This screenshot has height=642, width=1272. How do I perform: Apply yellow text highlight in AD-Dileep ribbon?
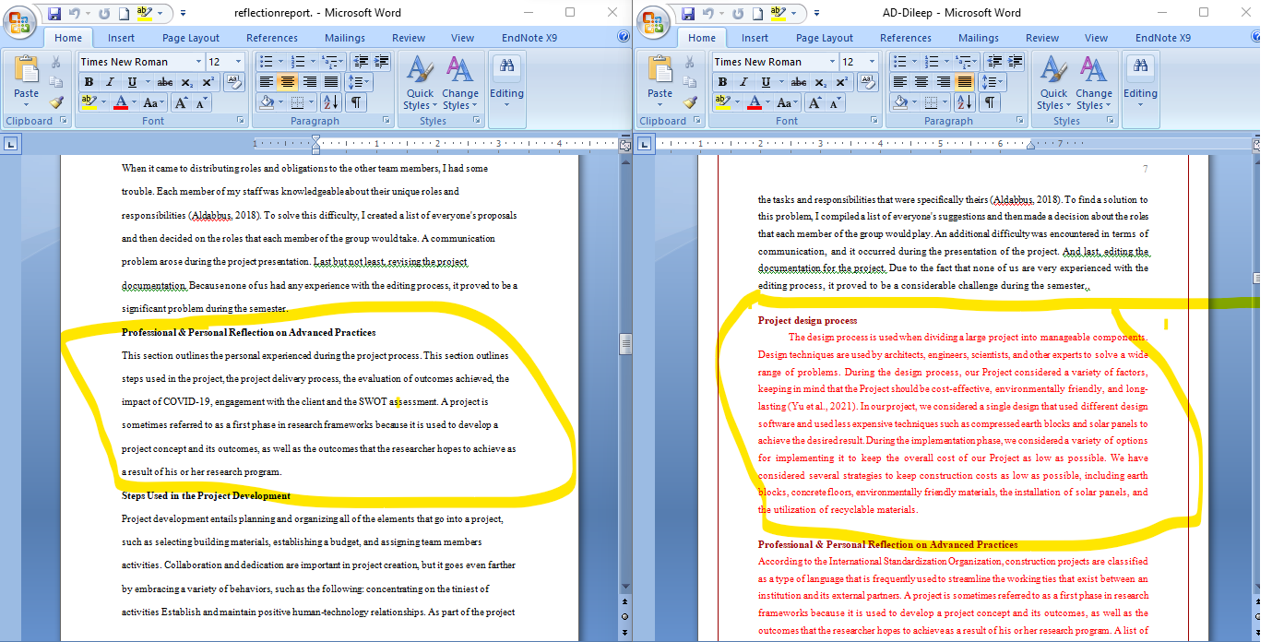coord(722,102)
